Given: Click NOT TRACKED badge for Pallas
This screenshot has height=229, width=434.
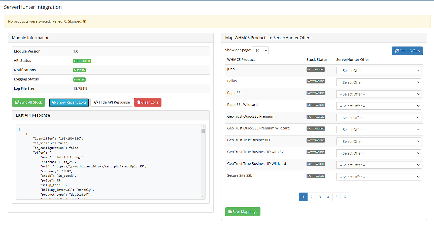Looking at the screenshot, I should point(316,81).
